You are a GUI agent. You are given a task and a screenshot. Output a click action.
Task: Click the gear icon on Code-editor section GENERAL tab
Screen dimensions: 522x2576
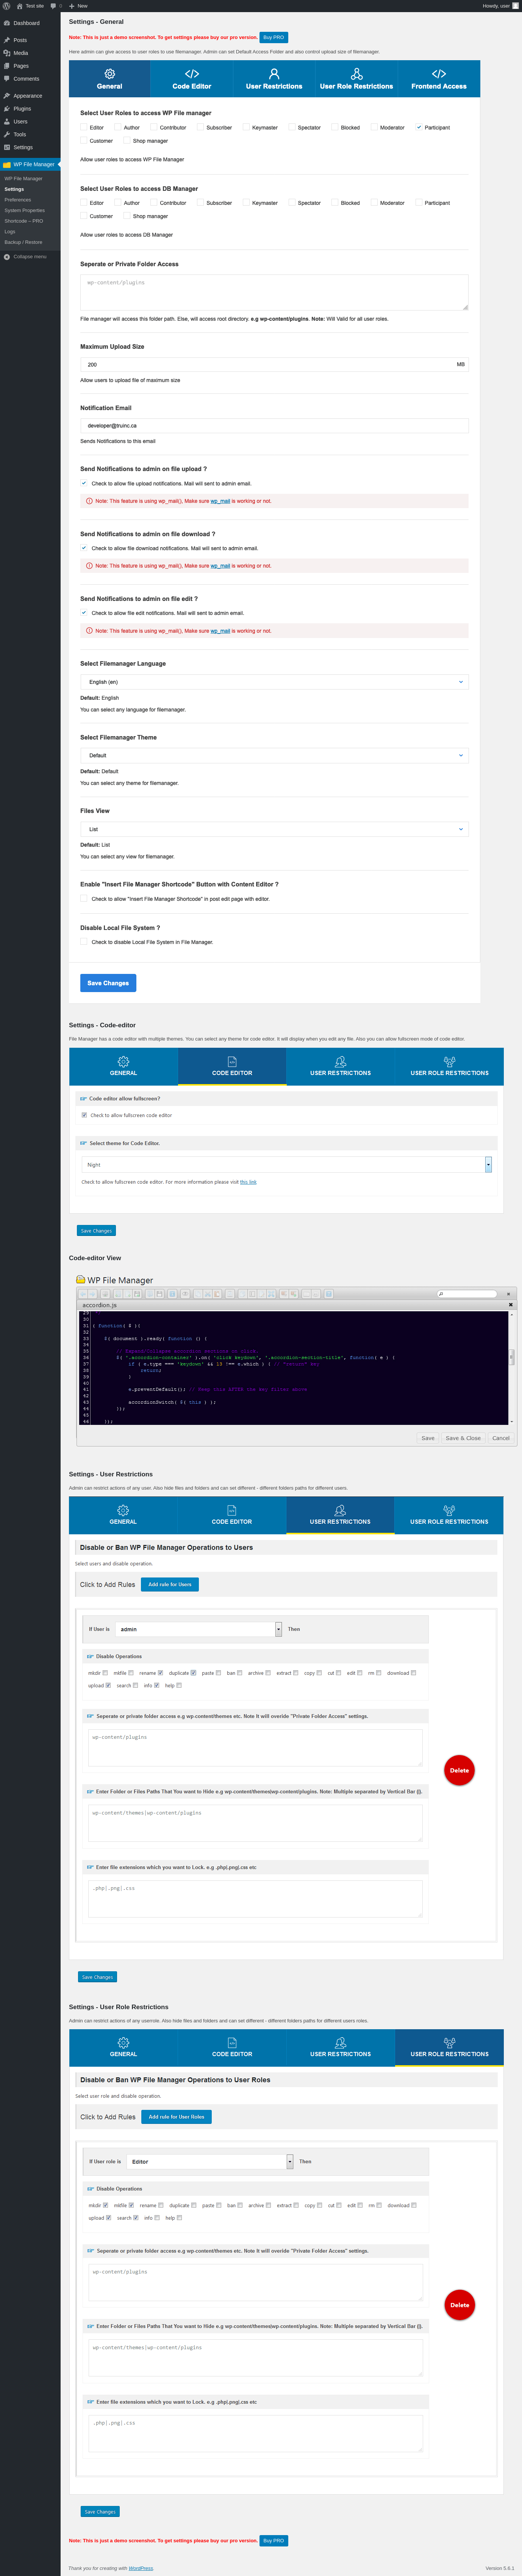point(123,1062)
